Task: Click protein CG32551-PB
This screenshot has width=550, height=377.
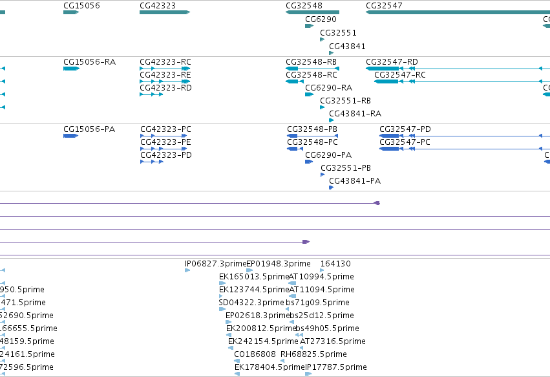Action: tap(346, 168)
